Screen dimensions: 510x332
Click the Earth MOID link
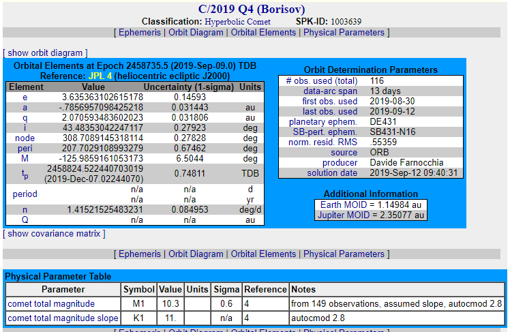click(x=344, y=205)
